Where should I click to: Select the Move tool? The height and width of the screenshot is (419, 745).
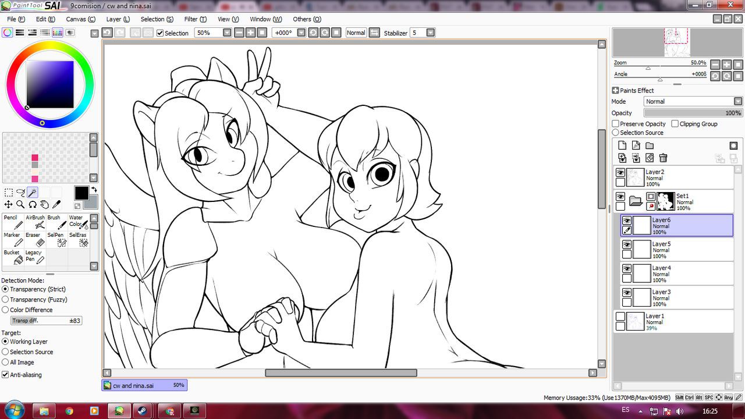click(x=8, y=204)
